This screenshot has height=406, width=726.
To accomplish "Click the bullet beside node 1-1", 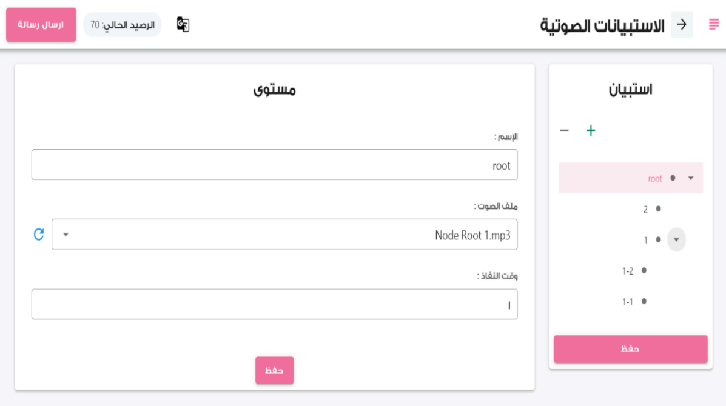I will click(644, 301).
